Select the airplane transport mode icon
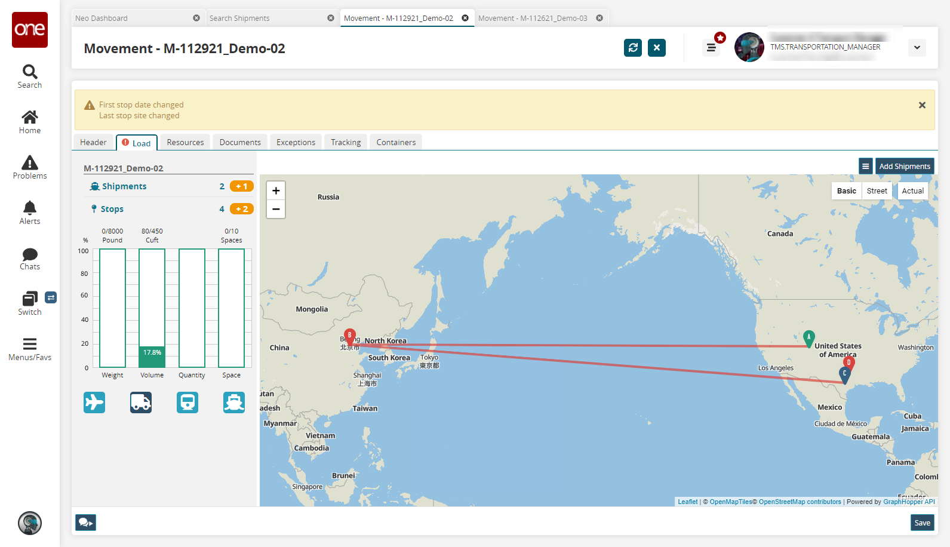 click(94, 402)
